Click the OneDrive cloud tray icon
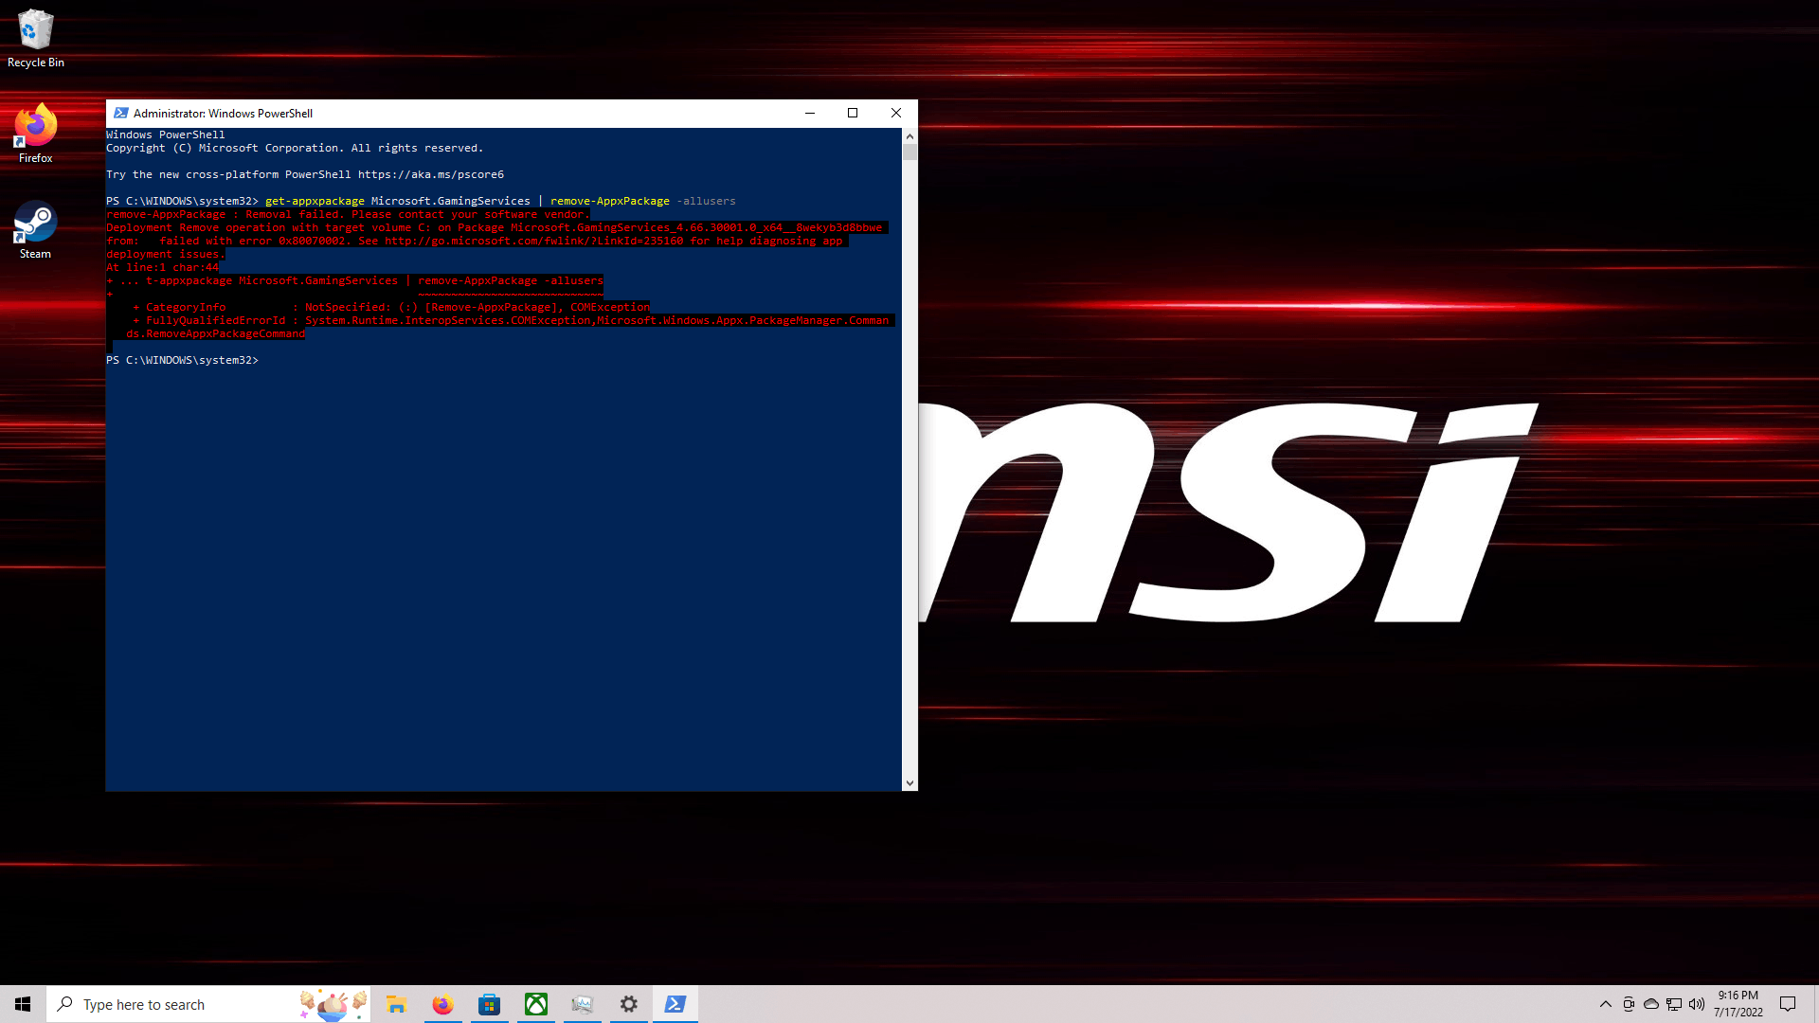This screenshot has width=1819, height=1023. coord(1651,1004)
